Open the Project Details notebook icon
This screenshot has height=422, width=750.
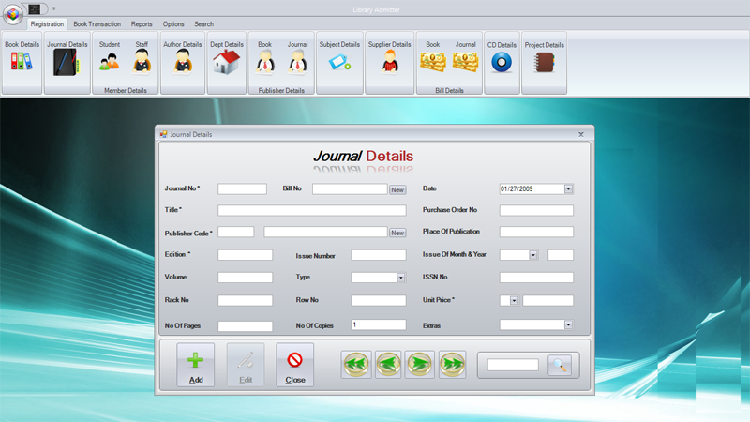point(544,62)
